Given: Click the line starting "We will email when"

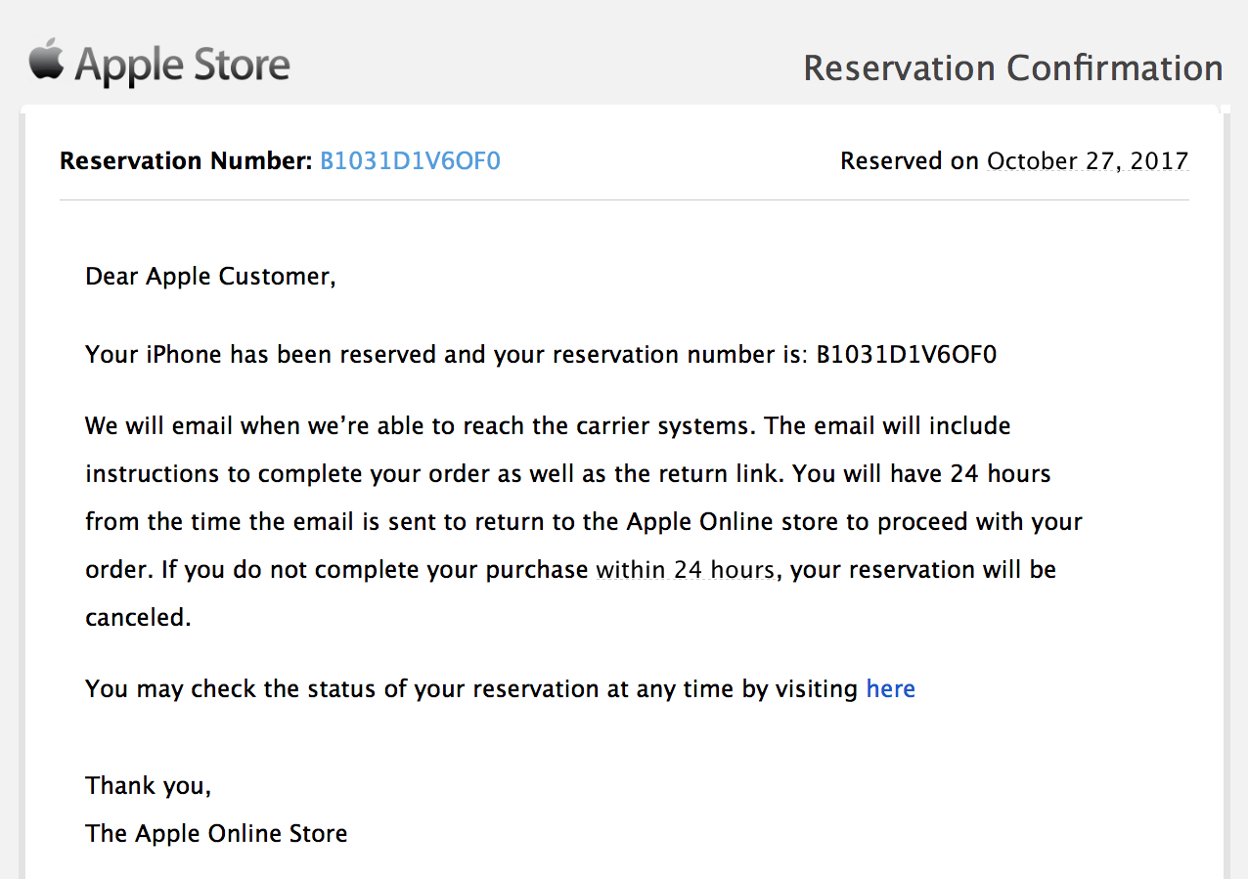Looking at the screenshot, I should tap(548, 426).
